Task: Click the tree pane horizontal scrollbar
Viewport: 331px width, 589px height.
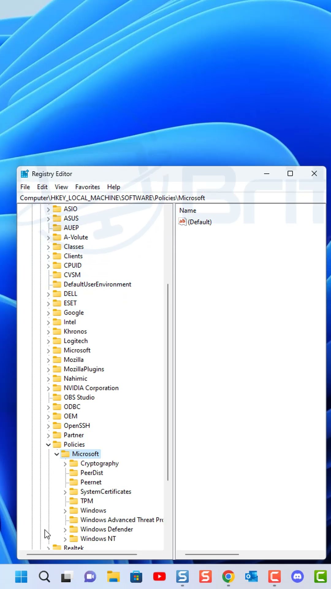Action: [82, 554]
